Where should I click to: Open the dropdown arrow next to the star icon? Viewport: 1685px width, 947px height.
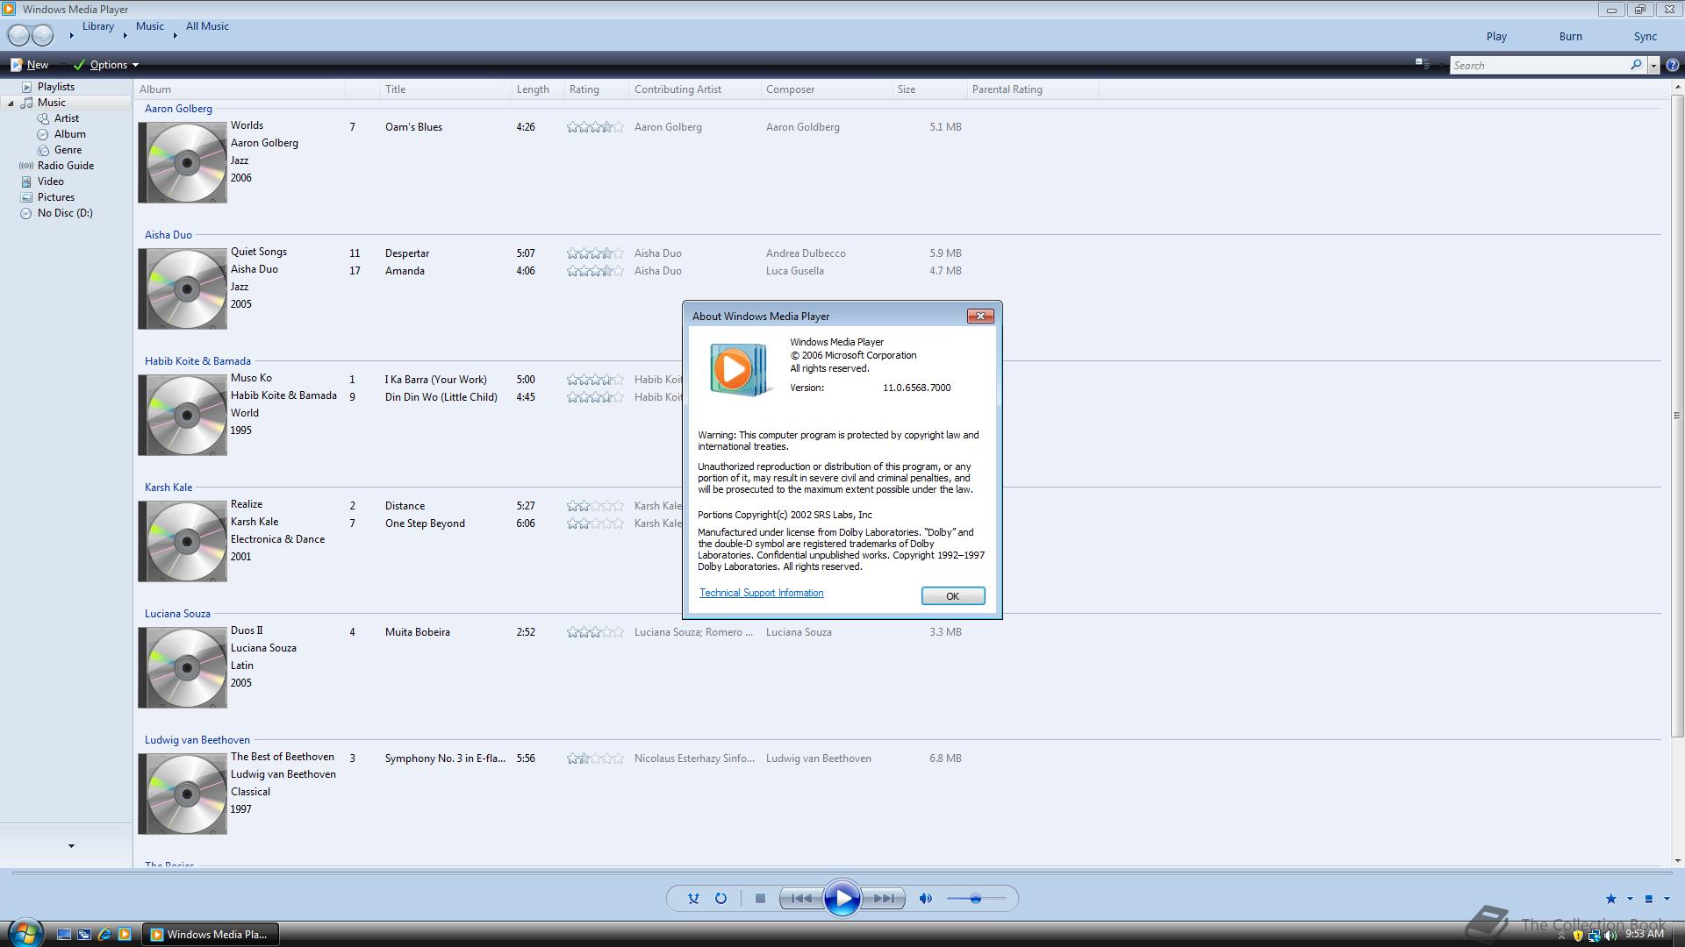(1630, 899)
